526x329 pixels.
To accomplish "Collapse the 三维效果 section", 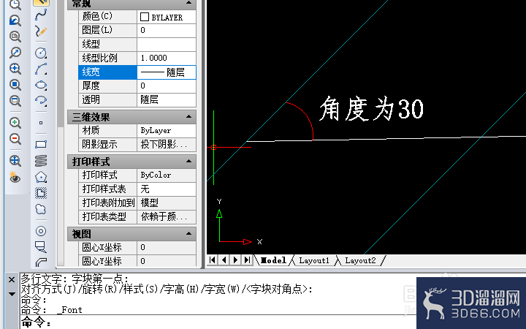I will [x=189, y=117].
